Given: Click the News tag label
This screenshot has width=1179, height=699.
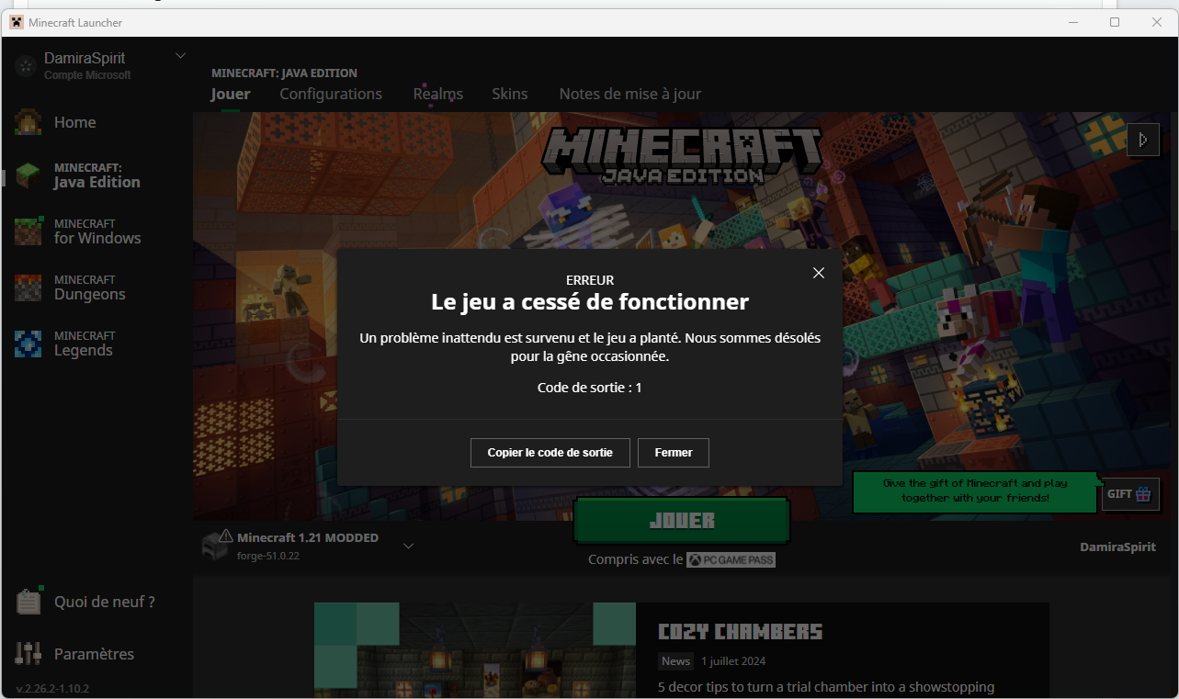Looking at the screenshot, I should pyautogui.click(x=675, y=661).
